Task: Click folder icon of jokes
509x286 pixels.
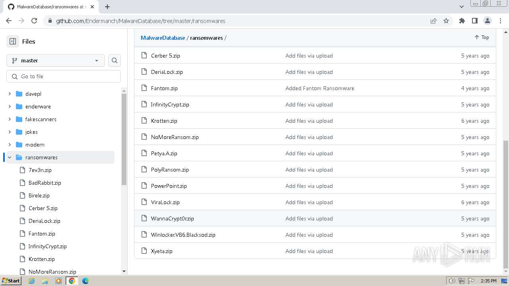Action: 19,132
